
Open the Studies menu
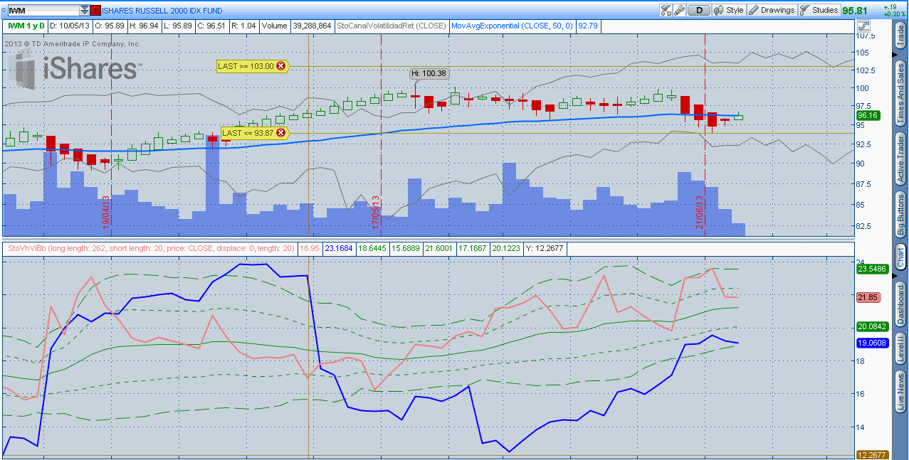[x=819, y=10]
